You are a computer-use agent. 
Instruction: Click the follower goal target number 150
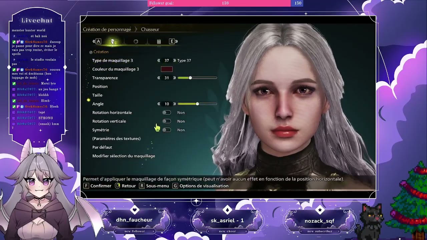[x=298, y=3]
